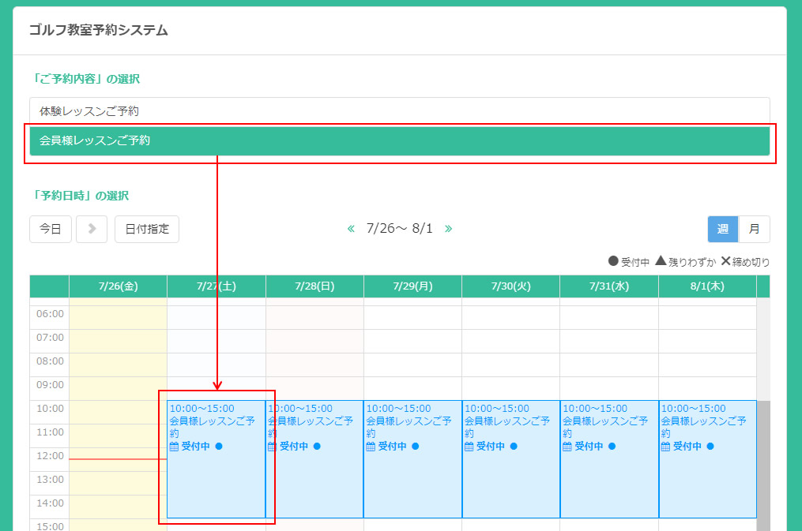802x531 pixels.
Task: Click the forward arrow button beside 今日
Action: (92, 229)
